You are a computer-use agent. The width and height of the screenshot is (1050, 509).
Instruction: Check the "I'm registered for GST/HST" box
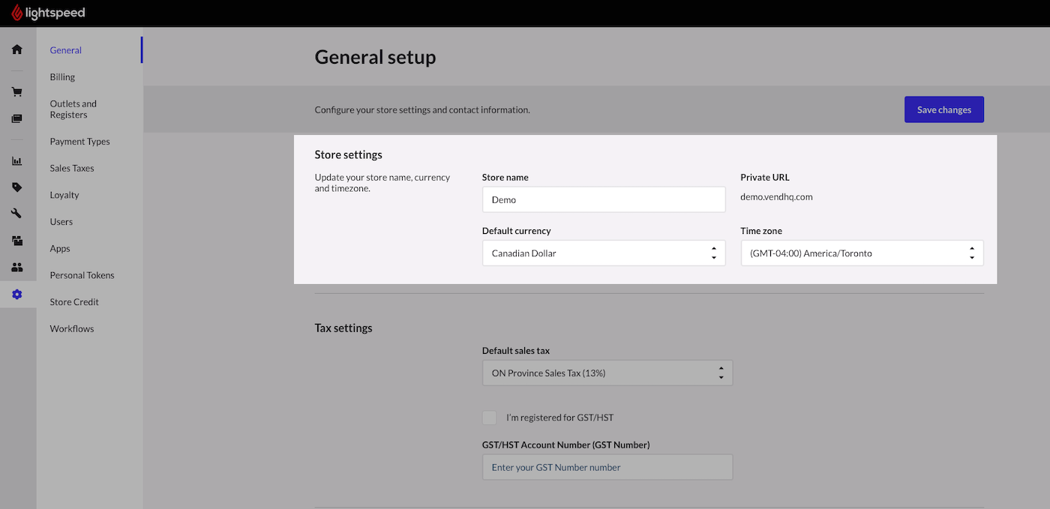click(490, 418)
